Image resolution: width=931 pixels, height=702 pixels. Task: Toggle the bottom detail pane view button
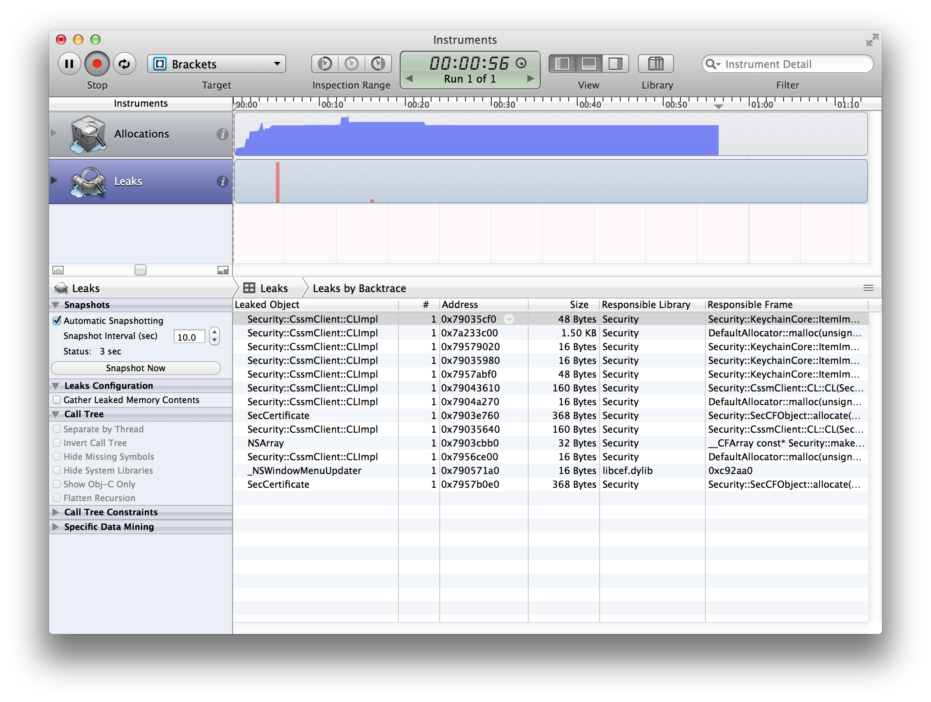click(x=589, y=64)
